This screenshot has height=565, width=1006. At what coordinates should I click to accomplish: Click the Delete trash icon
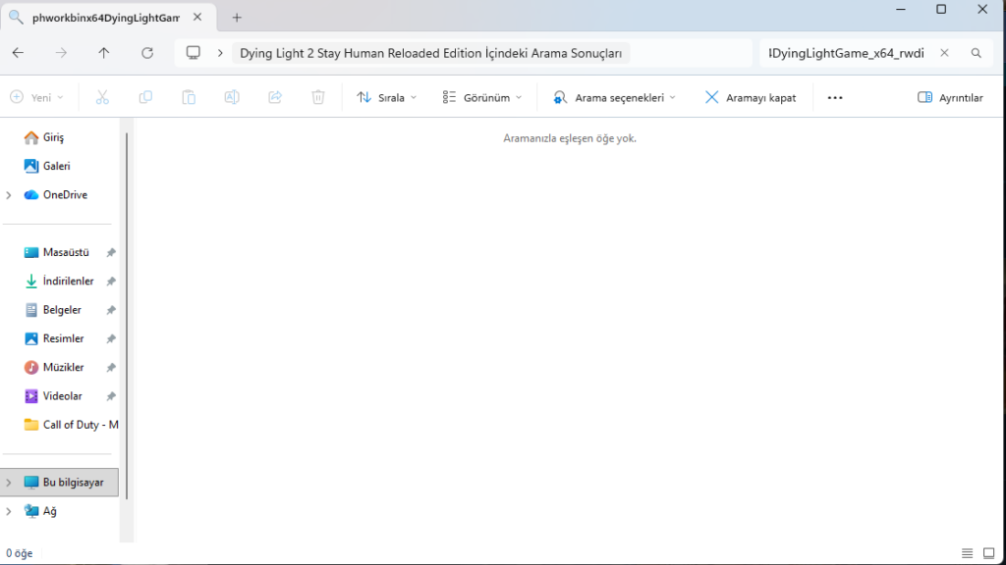(x=317, y=97)
